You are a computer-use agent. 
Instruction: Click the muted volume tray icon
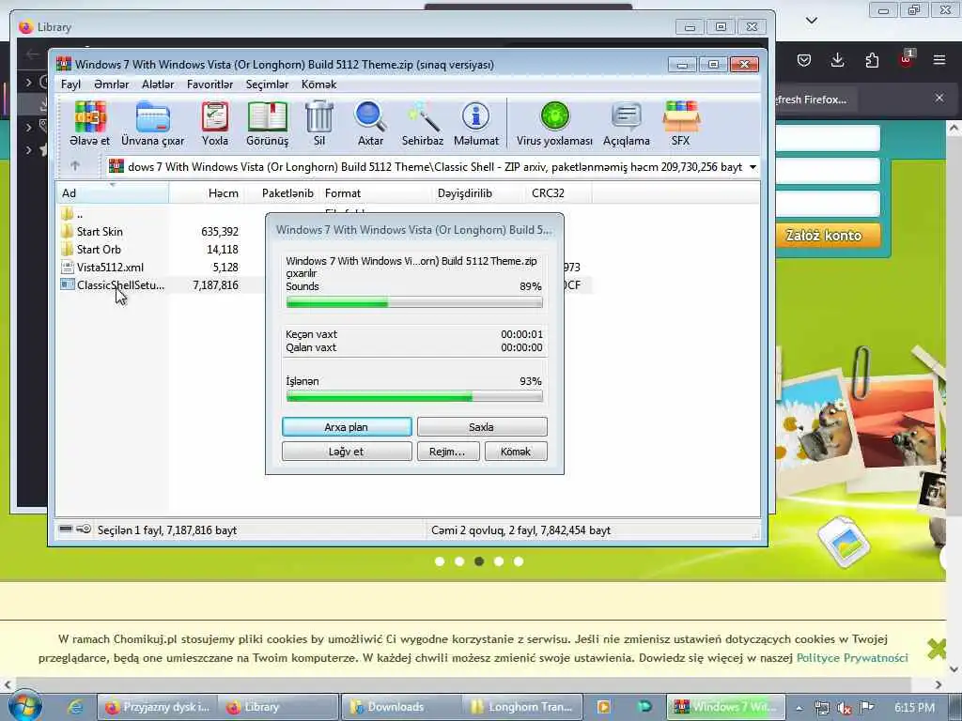[845, 708]
